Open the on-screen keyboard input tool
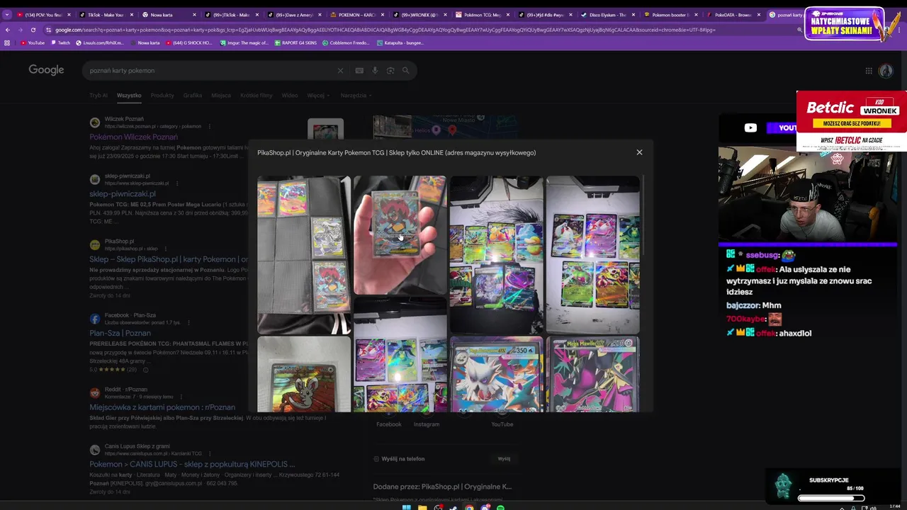 tap(359, 70)
